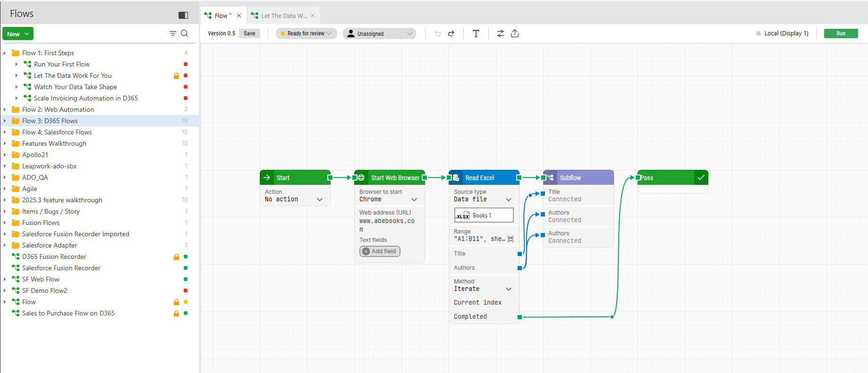Click the filter icon in Flows panel
Screen dimensions: 868x373
coord(173,33)
